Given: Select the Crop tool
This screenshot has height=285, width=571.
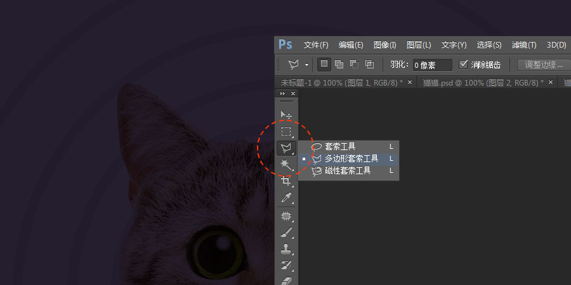Looking at the screenshot, I should (286, 180).
